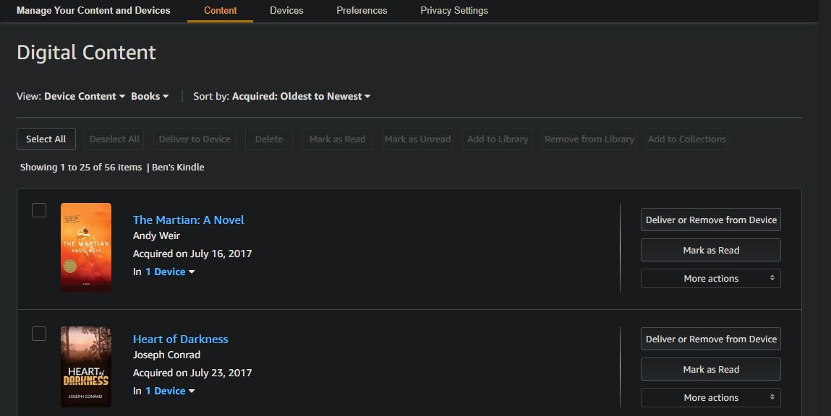Click the Deselect All button
This screenshot has height=416, width=831.
coord(114,139)
